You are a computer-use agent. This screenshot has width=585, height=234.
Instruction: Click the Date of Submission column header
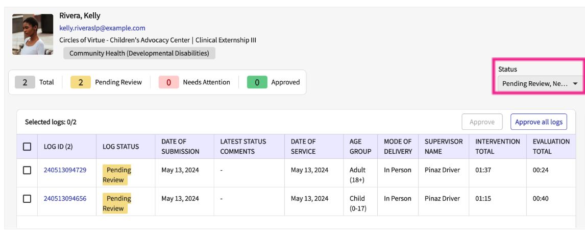(x=180, y=147)
